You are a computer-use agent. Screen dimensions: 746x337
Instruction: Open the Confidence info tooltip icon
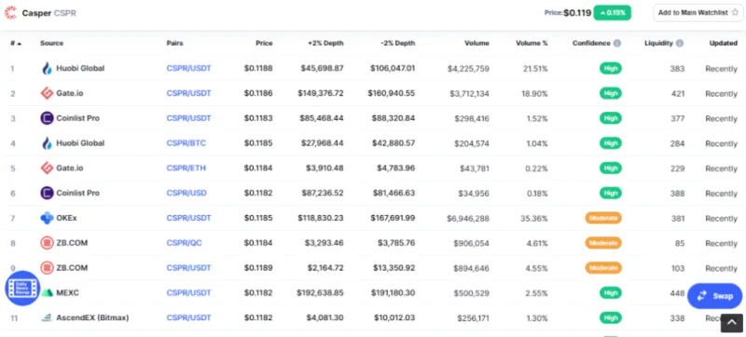click(x=617, y=43)
